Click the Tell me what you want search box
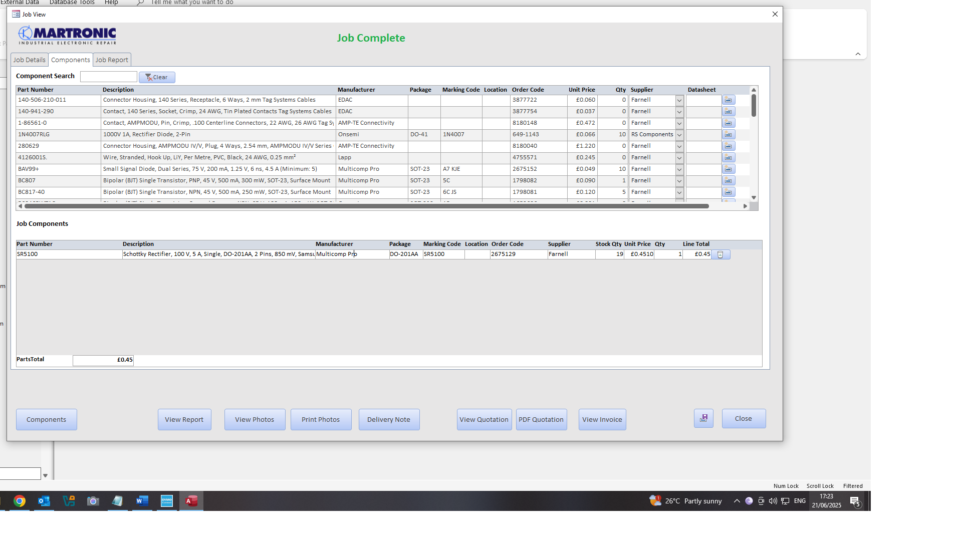The height and width of the screenshot is (541, 962). (192, 3)
